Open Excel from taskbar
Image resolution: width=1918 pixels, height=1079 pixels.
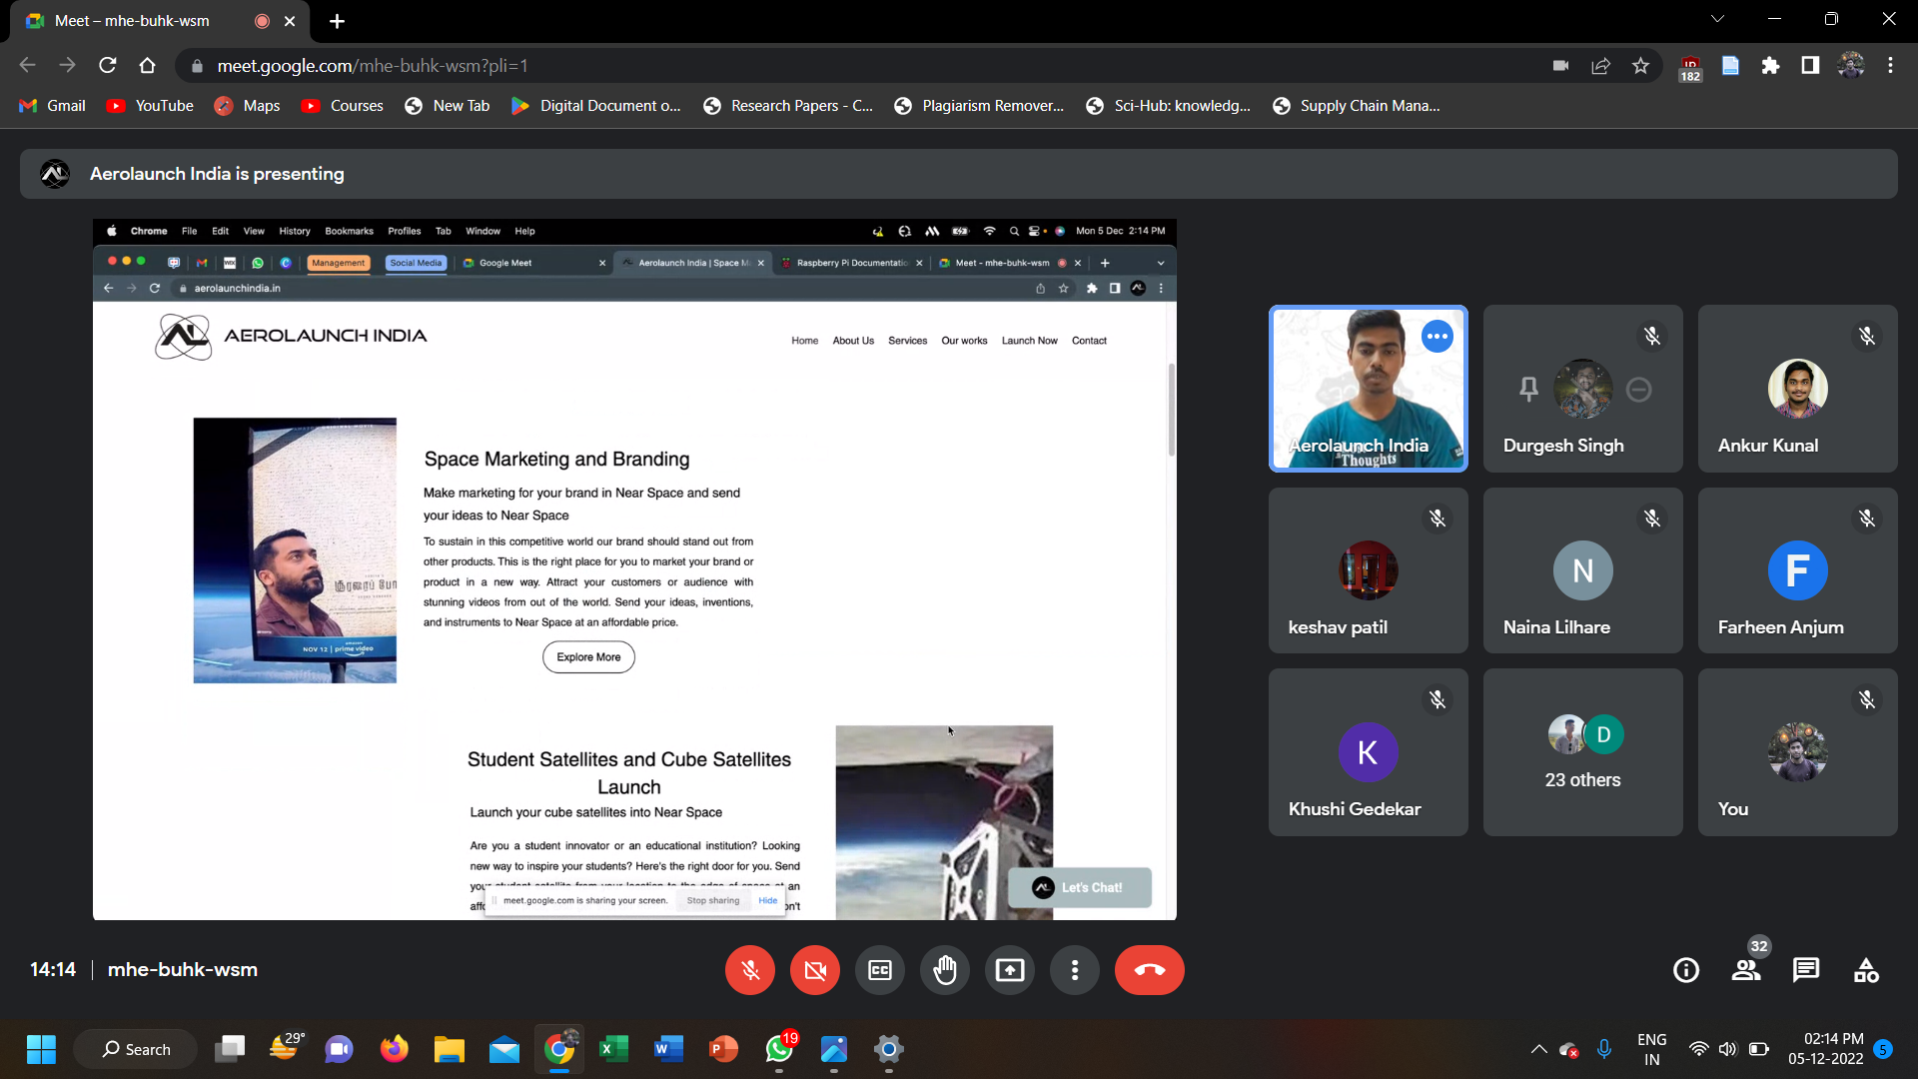(x=613, y=1049)
